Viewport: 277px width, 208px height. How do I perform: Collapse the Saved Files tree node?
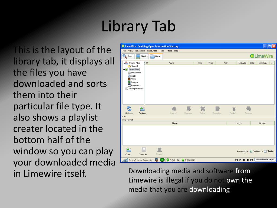(x=124, y=70)
